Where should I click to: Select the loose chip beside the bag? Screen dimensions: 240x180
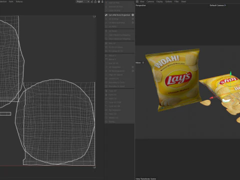tap(205, 102)
